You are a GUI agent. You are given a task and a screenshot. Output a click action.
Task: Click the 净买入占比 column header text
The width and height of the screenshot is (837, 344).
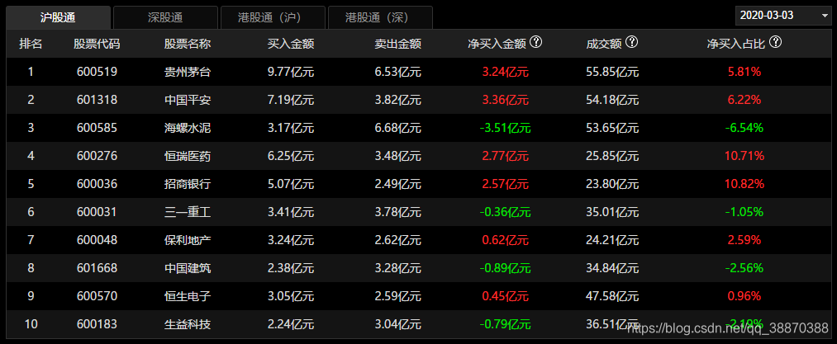click(736, 44)
